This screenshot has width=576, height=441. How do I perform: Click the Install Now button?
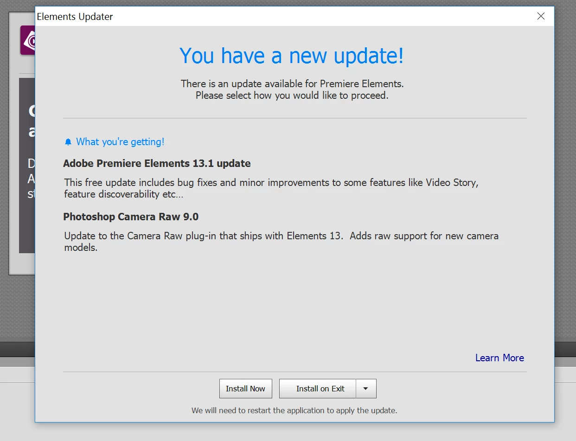click(x=245, y=389)
